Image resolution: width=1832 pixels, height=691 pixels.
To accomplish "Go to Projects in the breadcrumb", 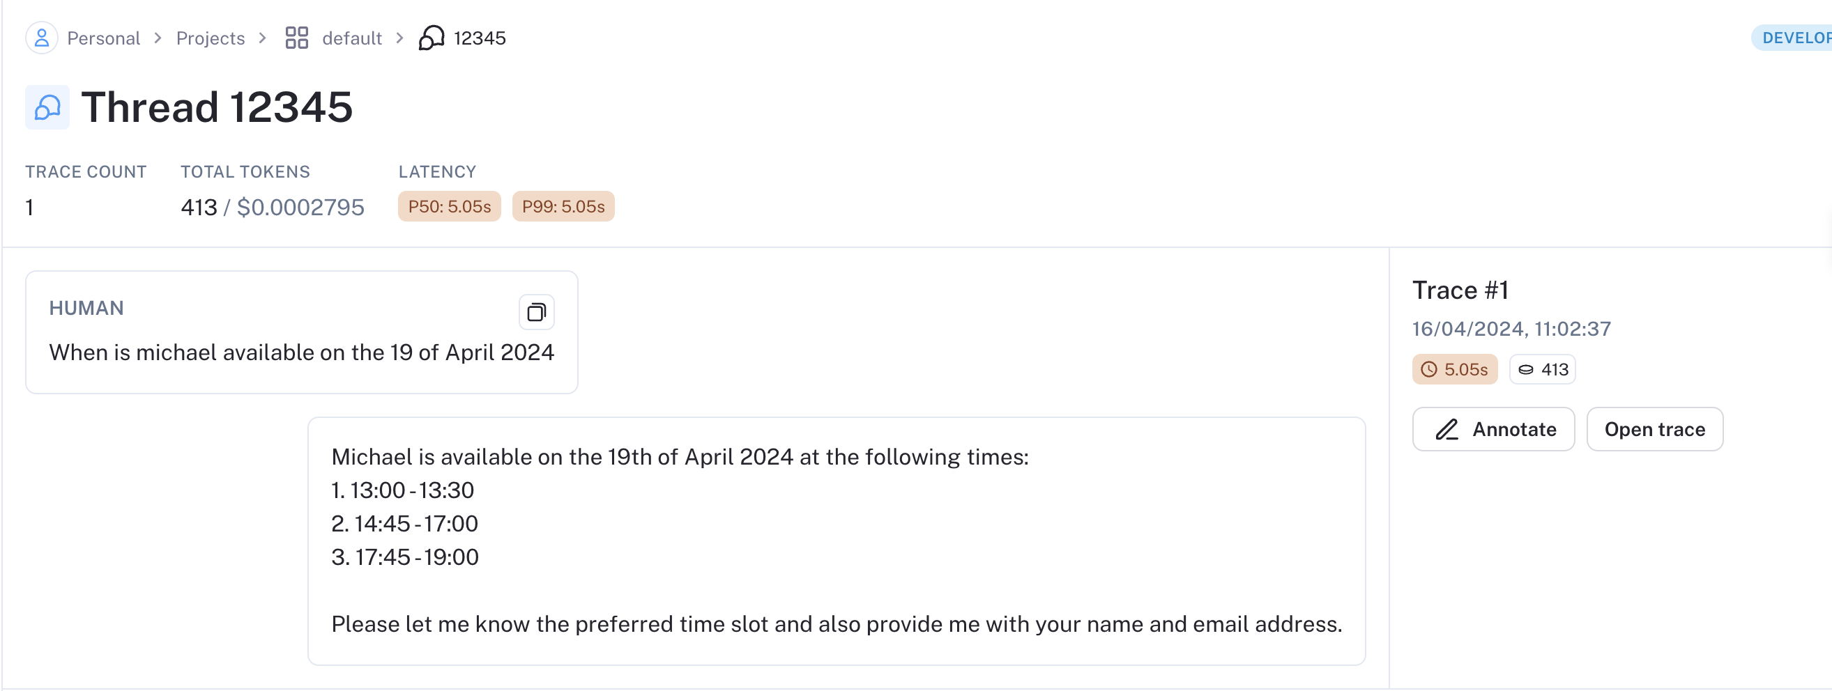I will tap(211, 38).
